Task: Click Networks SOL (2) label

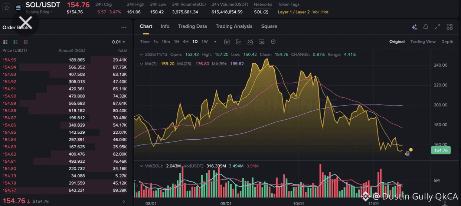Action: pos(261,12)
